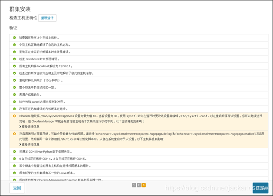The height and width of the screenshot is (196, 273).
Task: Go to wizard step 1 indicator
Action: [x=134, y=185]
